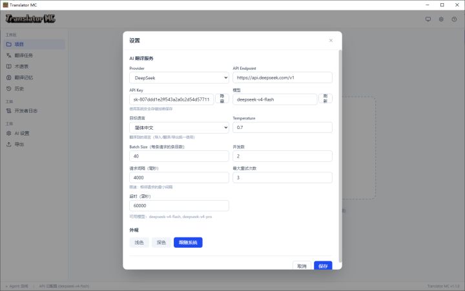465x291 pixels.
Task: Click the 模型 field with deepseek-v4-flash
Action: tap(275, 99)
